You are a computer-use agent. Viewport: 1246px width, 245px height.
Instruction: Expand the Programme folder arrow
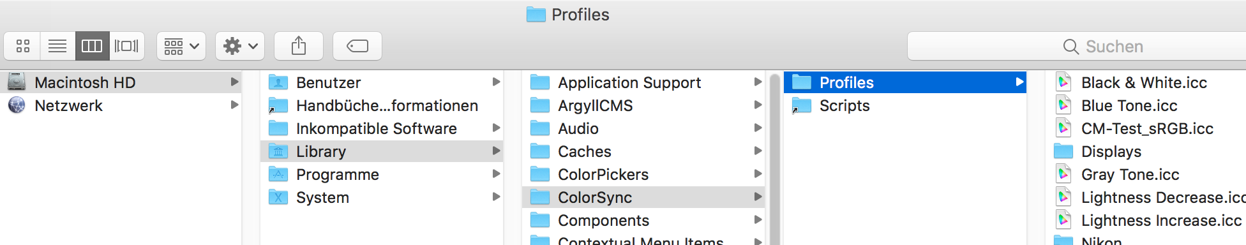(x=496, y=174)
